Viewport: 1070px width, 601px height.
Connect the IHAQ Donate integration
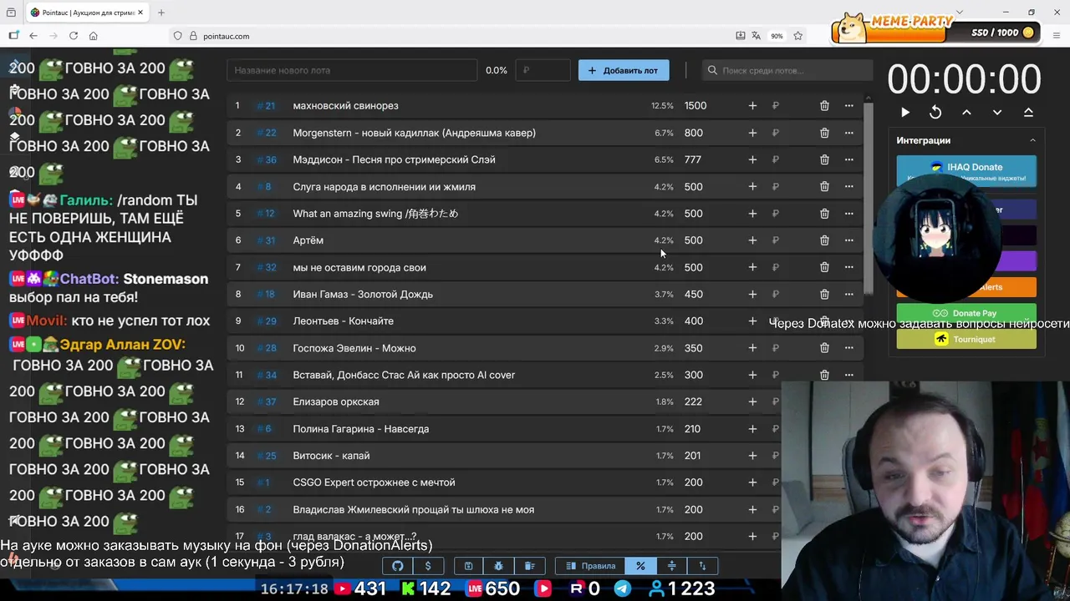click(966, 169)
